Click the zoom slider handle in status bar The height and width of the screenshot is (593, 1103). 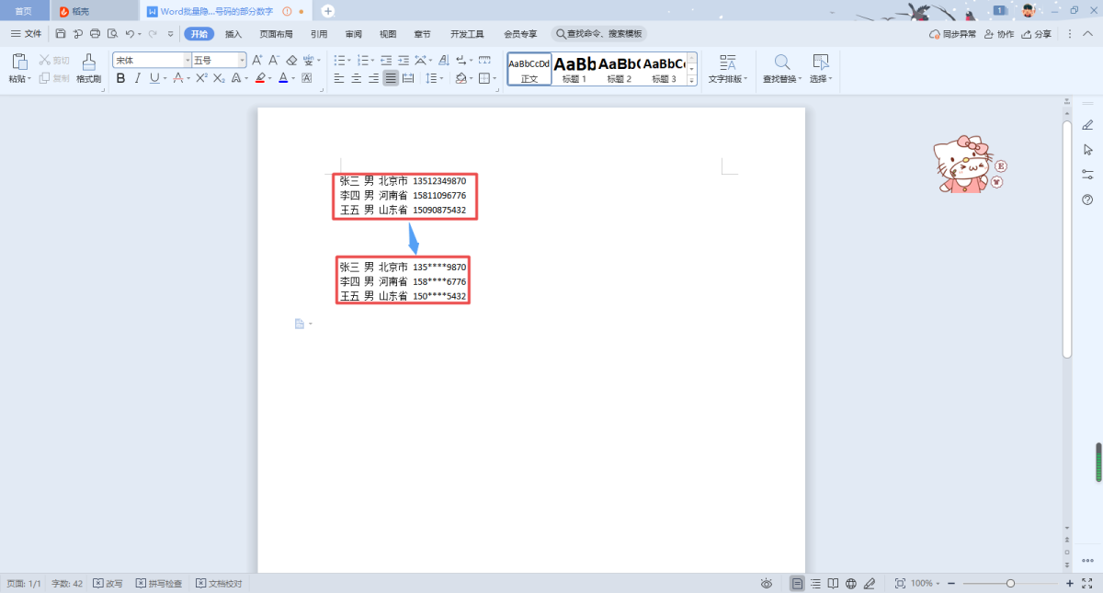tap(1010, 584)
